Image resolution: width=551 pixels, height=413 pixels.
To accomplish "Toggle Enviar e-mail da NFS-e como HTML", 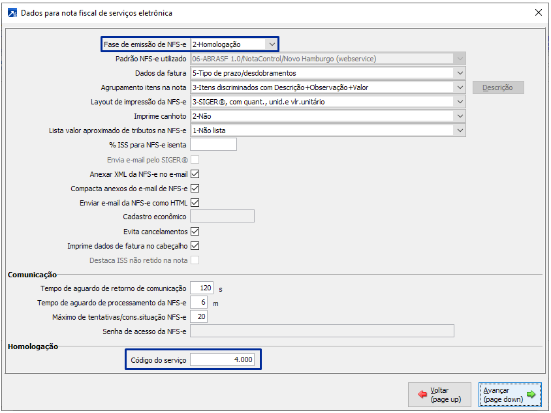I will [x=195, y=203].
